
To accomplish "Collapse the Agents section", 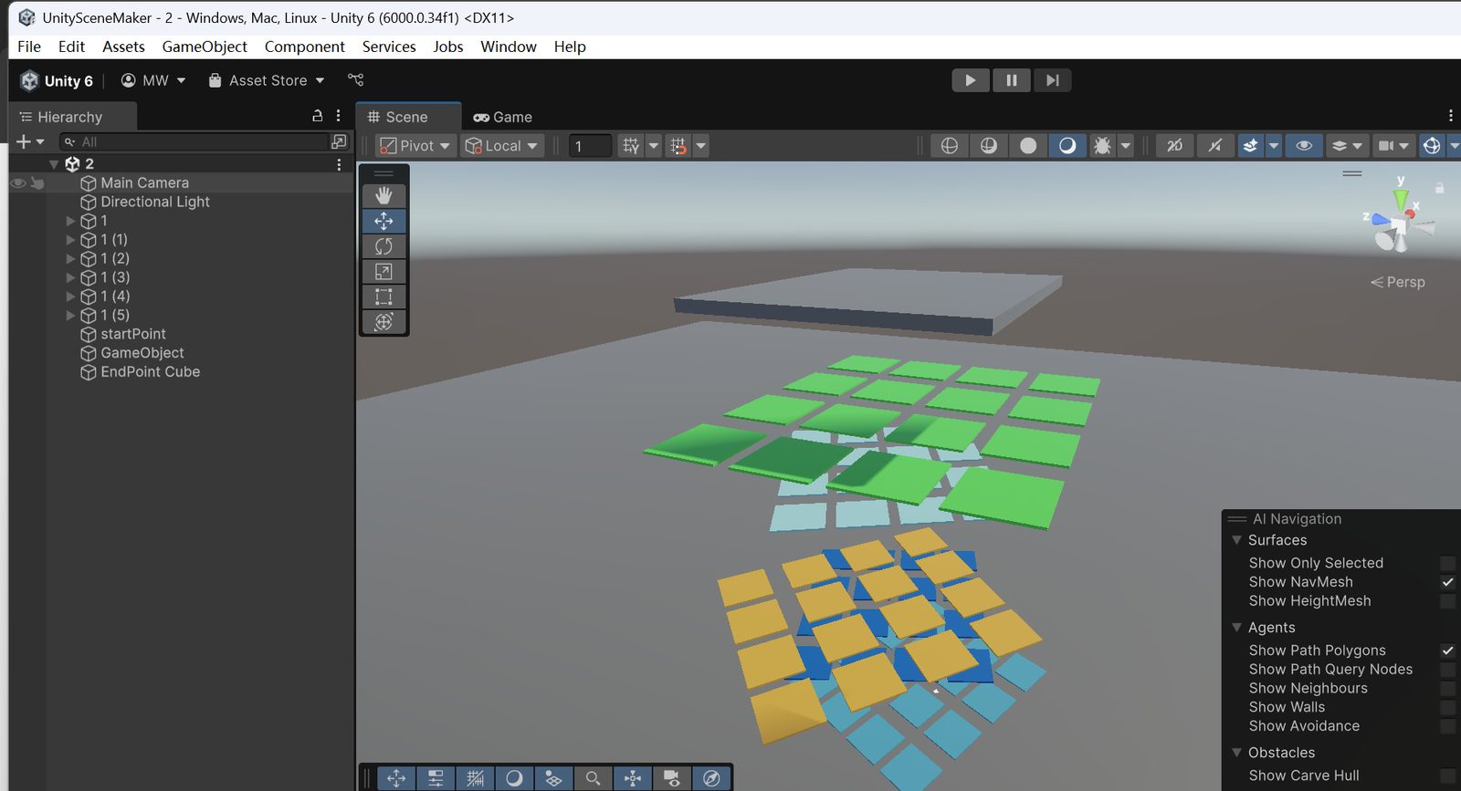I will coord(1237,628).
